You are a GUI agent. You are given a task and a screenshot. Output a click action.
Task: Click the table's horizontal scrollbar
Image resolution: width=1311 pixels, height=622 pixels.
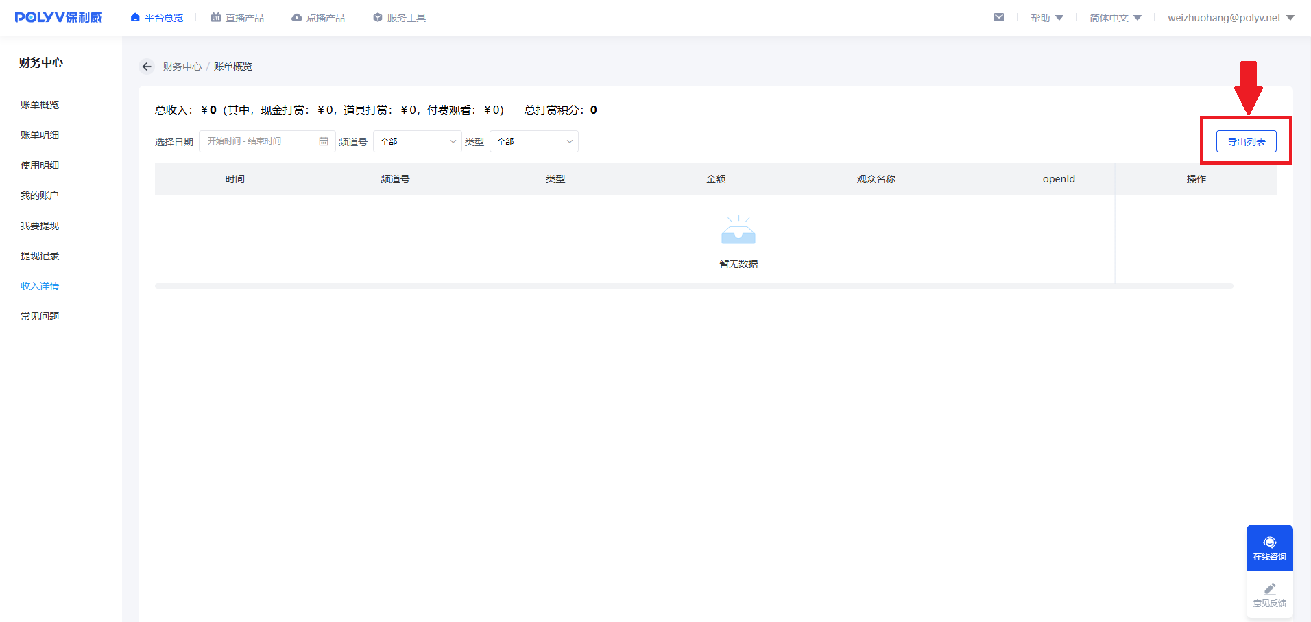(x=694, y=286)
